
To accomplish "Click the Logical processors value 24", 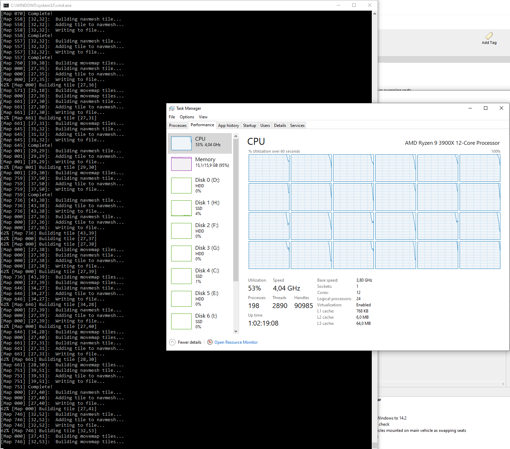I will point(358,299).
